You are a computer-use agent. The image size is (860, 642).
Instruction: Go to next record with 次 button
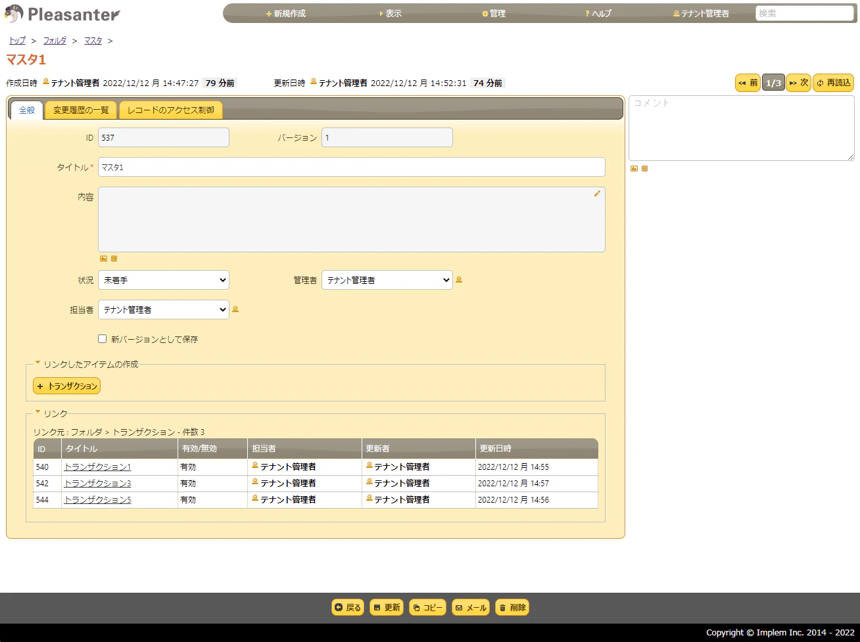coord(799,83)
